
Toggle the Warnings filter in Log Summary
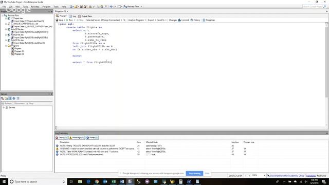[77, 138]
